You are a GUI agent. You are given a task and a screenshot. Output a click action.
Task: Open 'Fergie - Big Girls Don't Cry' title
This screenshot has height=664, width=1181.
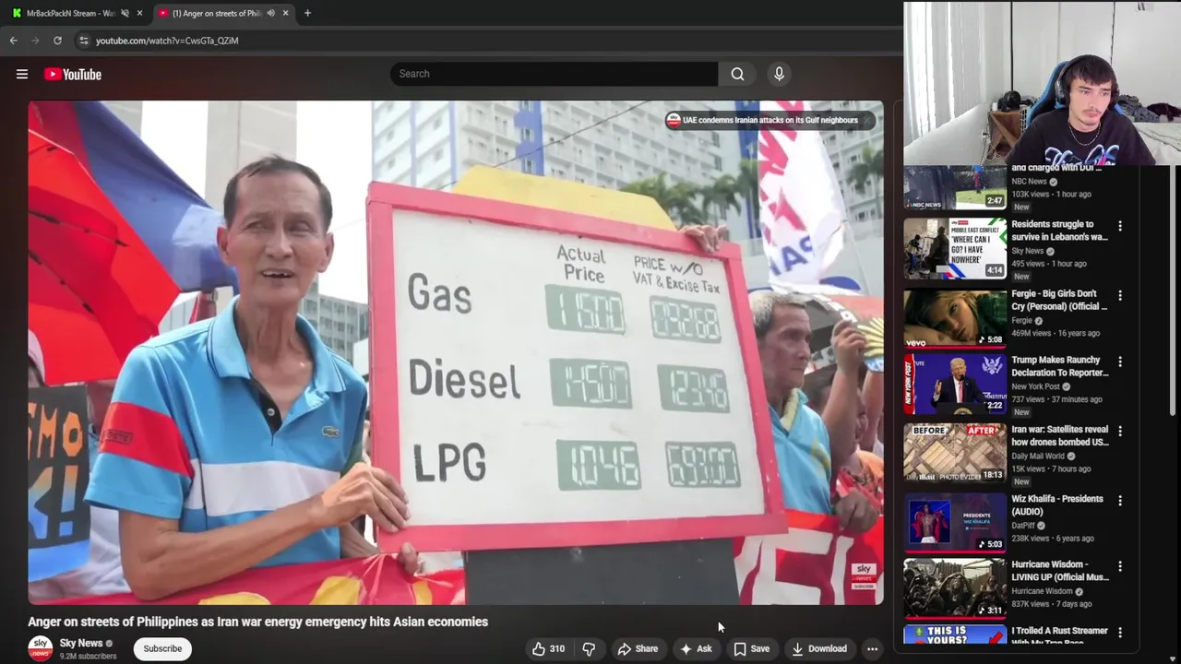tap(1059, 300)
